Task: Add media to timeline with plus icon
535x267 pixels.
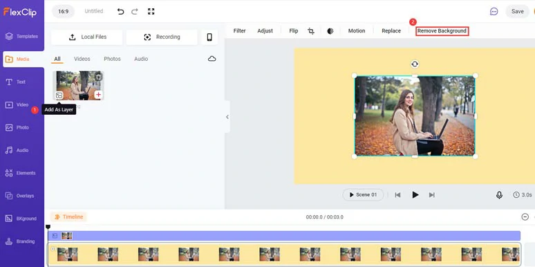Action: click(98, 95)
